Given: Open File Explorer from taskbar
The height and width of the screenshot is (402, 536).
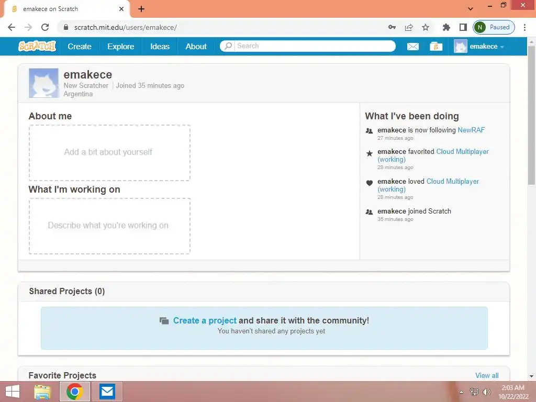Looking at the screenshot, I should [43, 392].
